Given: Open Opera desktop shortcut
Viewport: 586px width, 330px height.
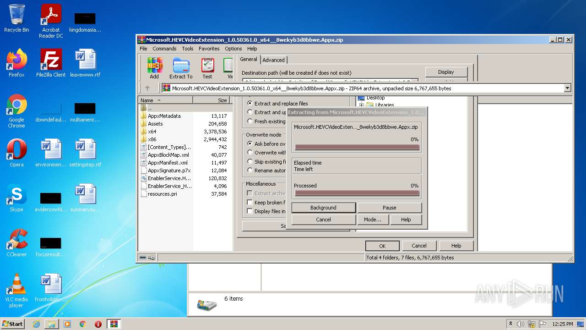Looking at the screenshot, I should pos(16,153).
